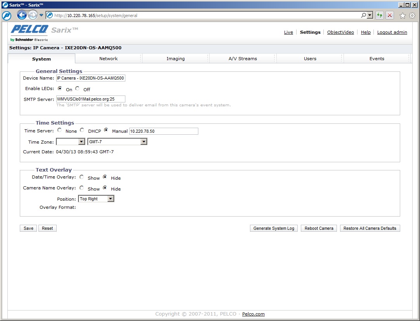
Task: Click the SMTP Server text field
Action: (90, 99)
